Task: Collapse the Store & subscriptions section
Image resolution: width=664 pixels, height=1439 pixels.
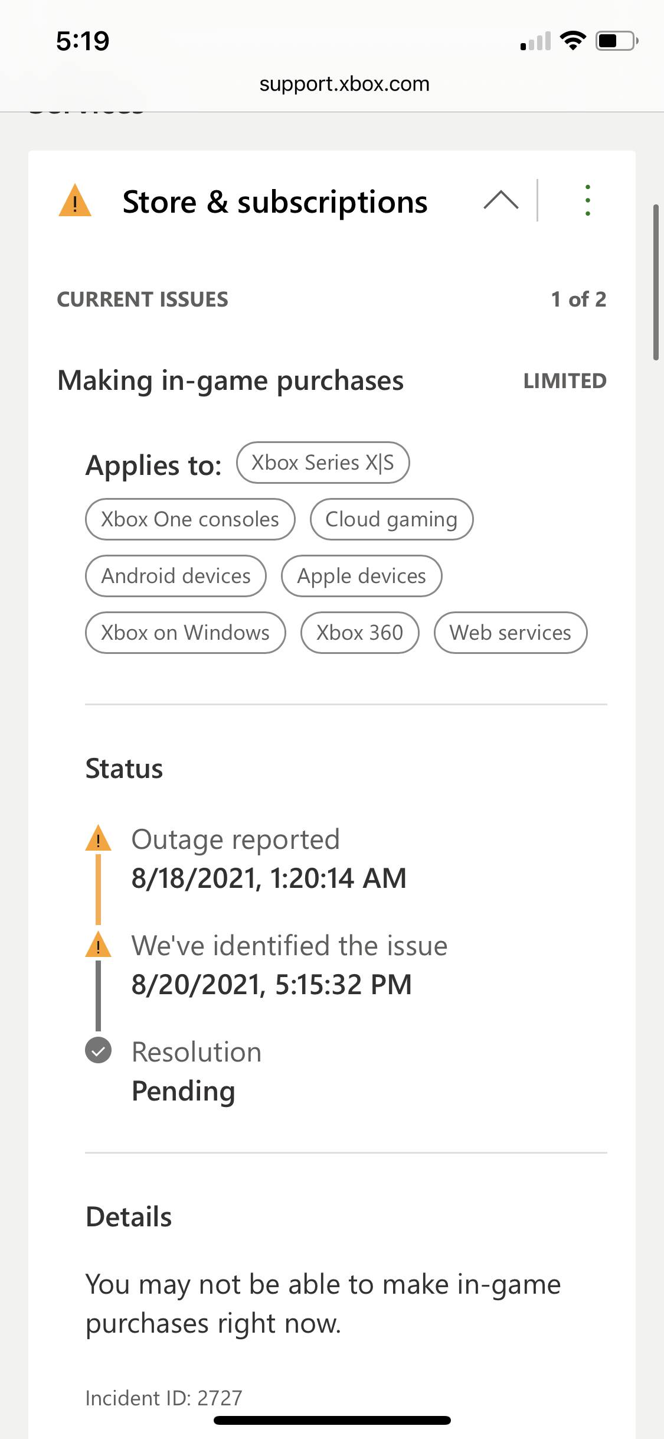Action: coord(501,200)
